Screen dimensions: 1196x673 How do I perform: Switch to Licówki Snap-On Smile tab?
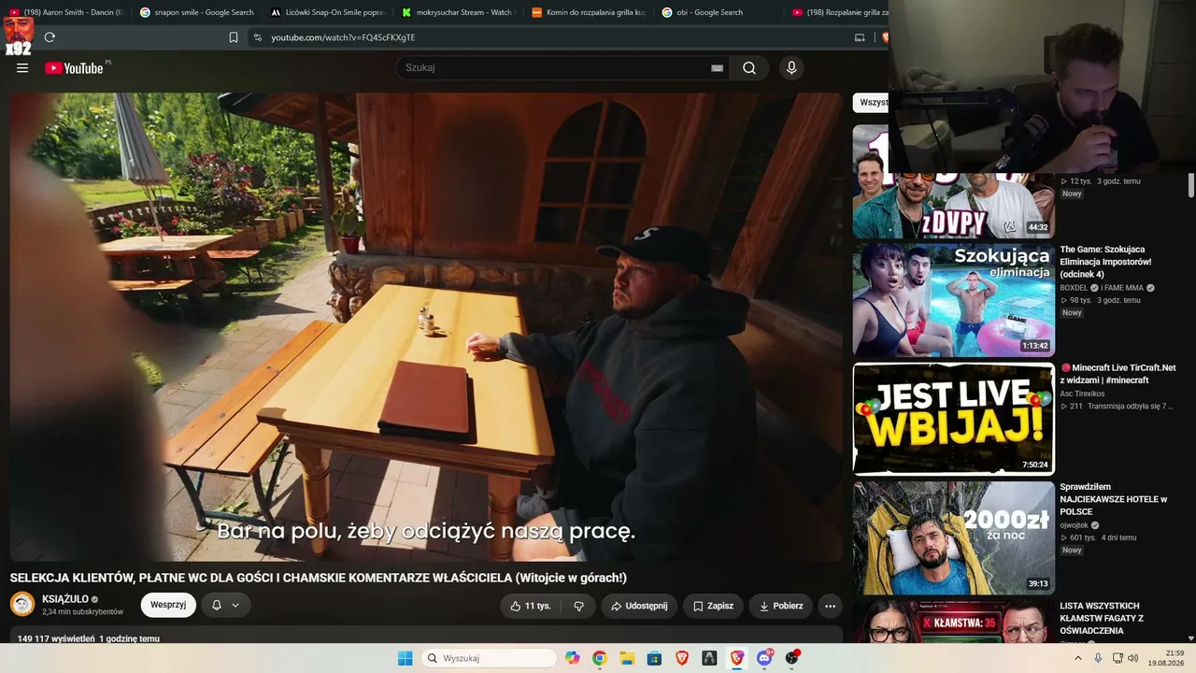click(328, 12)
